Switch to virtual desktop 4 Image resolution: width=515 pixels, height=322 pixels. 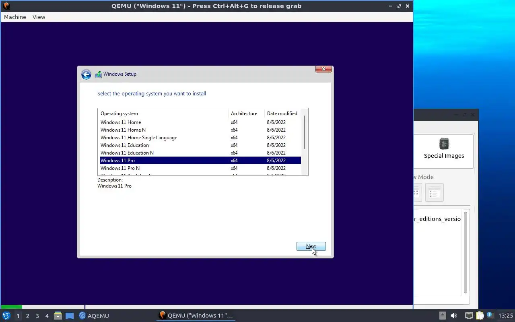coord(47,316)
